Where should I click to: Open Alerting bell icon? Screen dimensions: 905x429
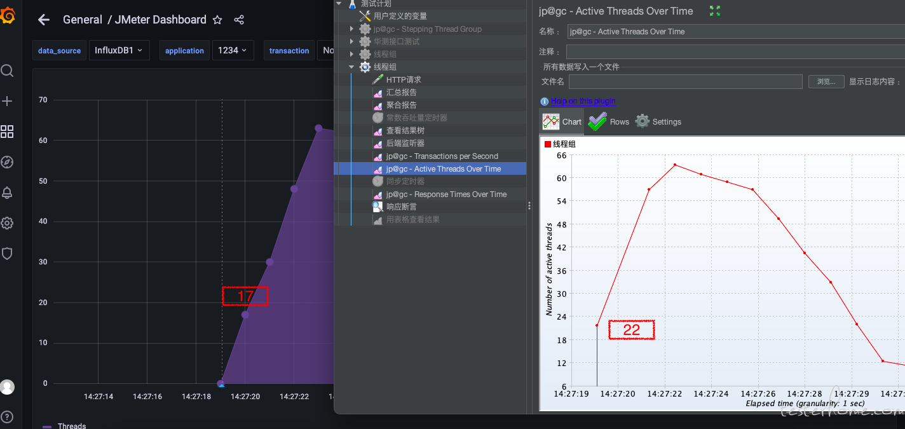[x=7, y=193]
